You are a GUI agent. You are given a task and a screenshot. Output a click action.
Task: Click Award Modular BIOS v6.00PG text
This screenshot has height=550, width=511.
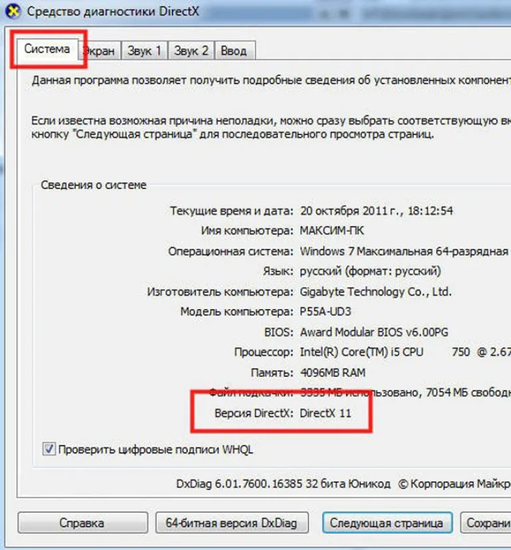(x=375, y=332)
